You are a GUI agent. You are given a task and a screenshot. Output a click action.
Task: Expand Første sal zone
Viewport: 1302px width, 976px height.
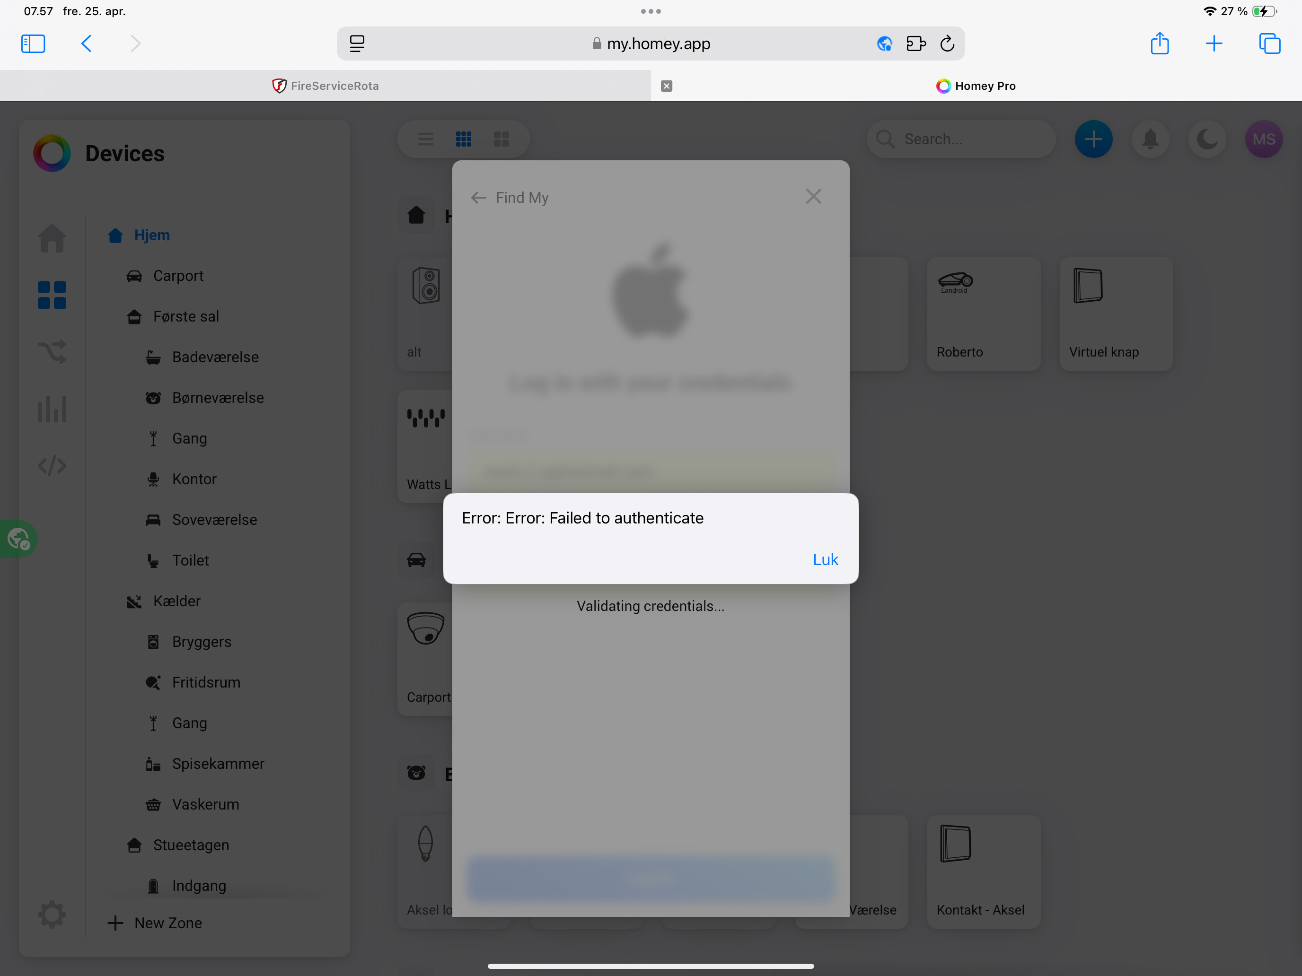pyautogui.click(x=185, y=316)
